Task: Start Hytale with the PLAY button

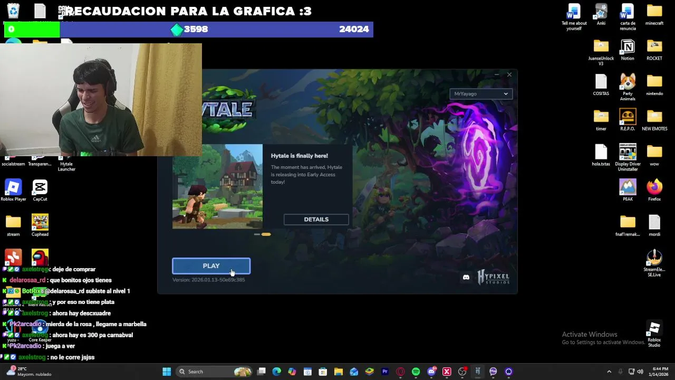Action: [x=211, y=266]
